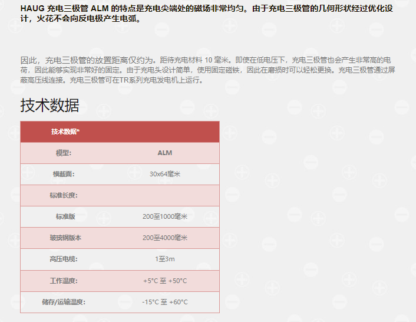Select the 1至3m value
This screenshot has width=416, height=322.
[165, 259]
